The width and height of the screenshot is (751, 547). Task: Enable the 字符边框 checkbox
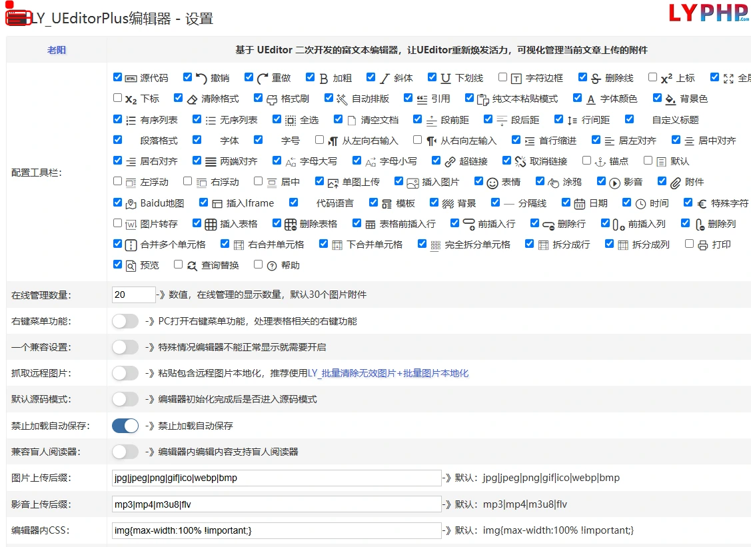click(x=502, y=77)
